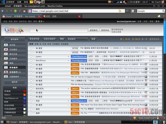The width and height of the screenshot is (166, 124).
Task: Open the tab list dropdown at right of tab bar
Action: click(x=164, y=16)
